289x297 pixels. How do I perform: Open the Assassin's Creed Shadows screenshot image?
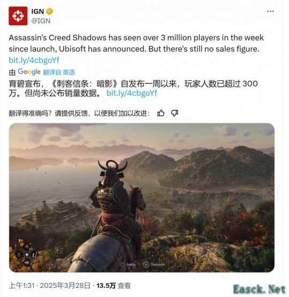(142, 197)
